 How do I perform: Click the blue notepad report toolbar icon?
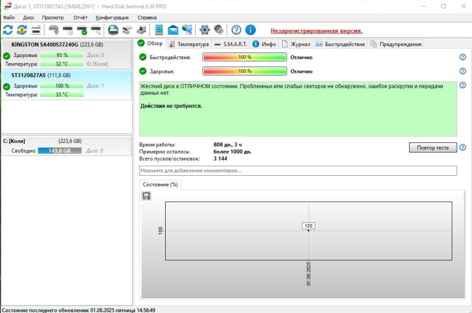159,30
